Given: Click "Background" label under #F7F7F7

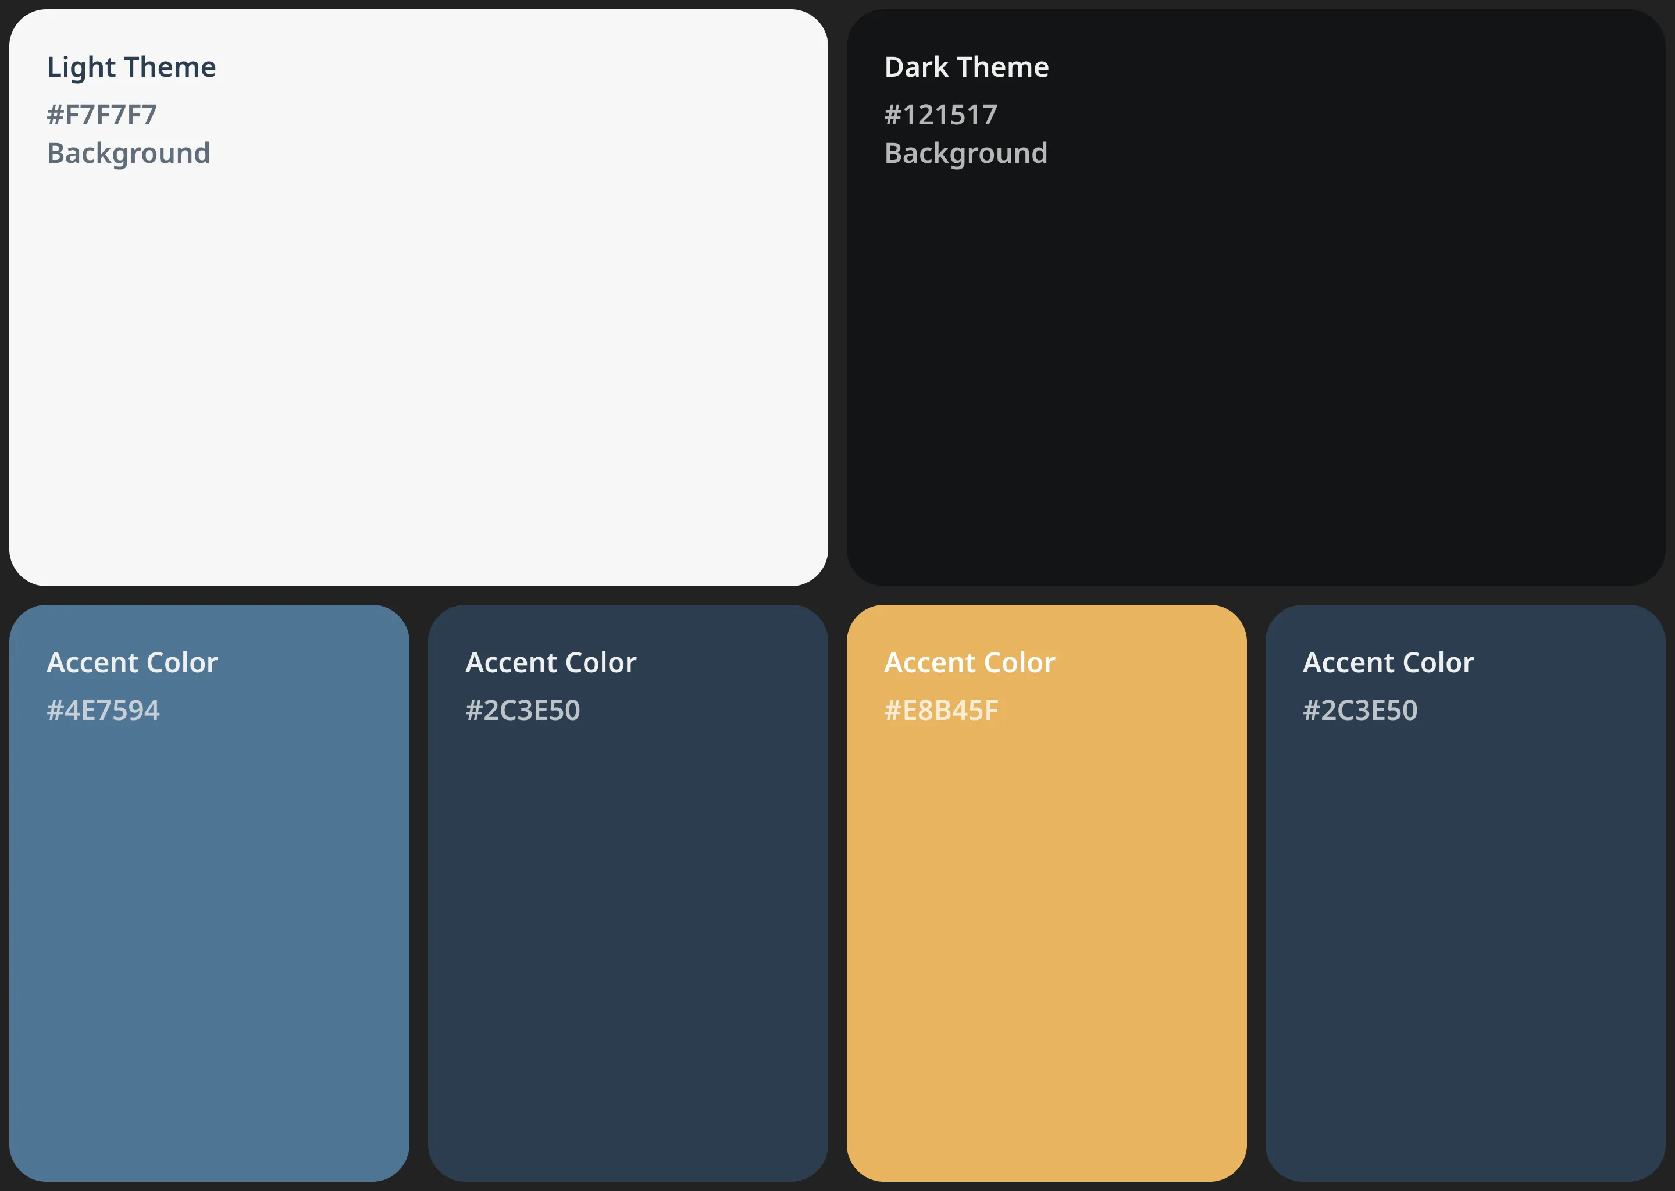Looking at the screenshot, I should click(x=129, y=154).
